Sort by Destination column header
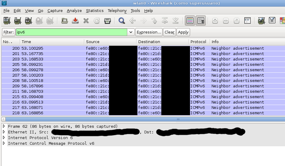 pyautogui.click(x=163, y=42)
